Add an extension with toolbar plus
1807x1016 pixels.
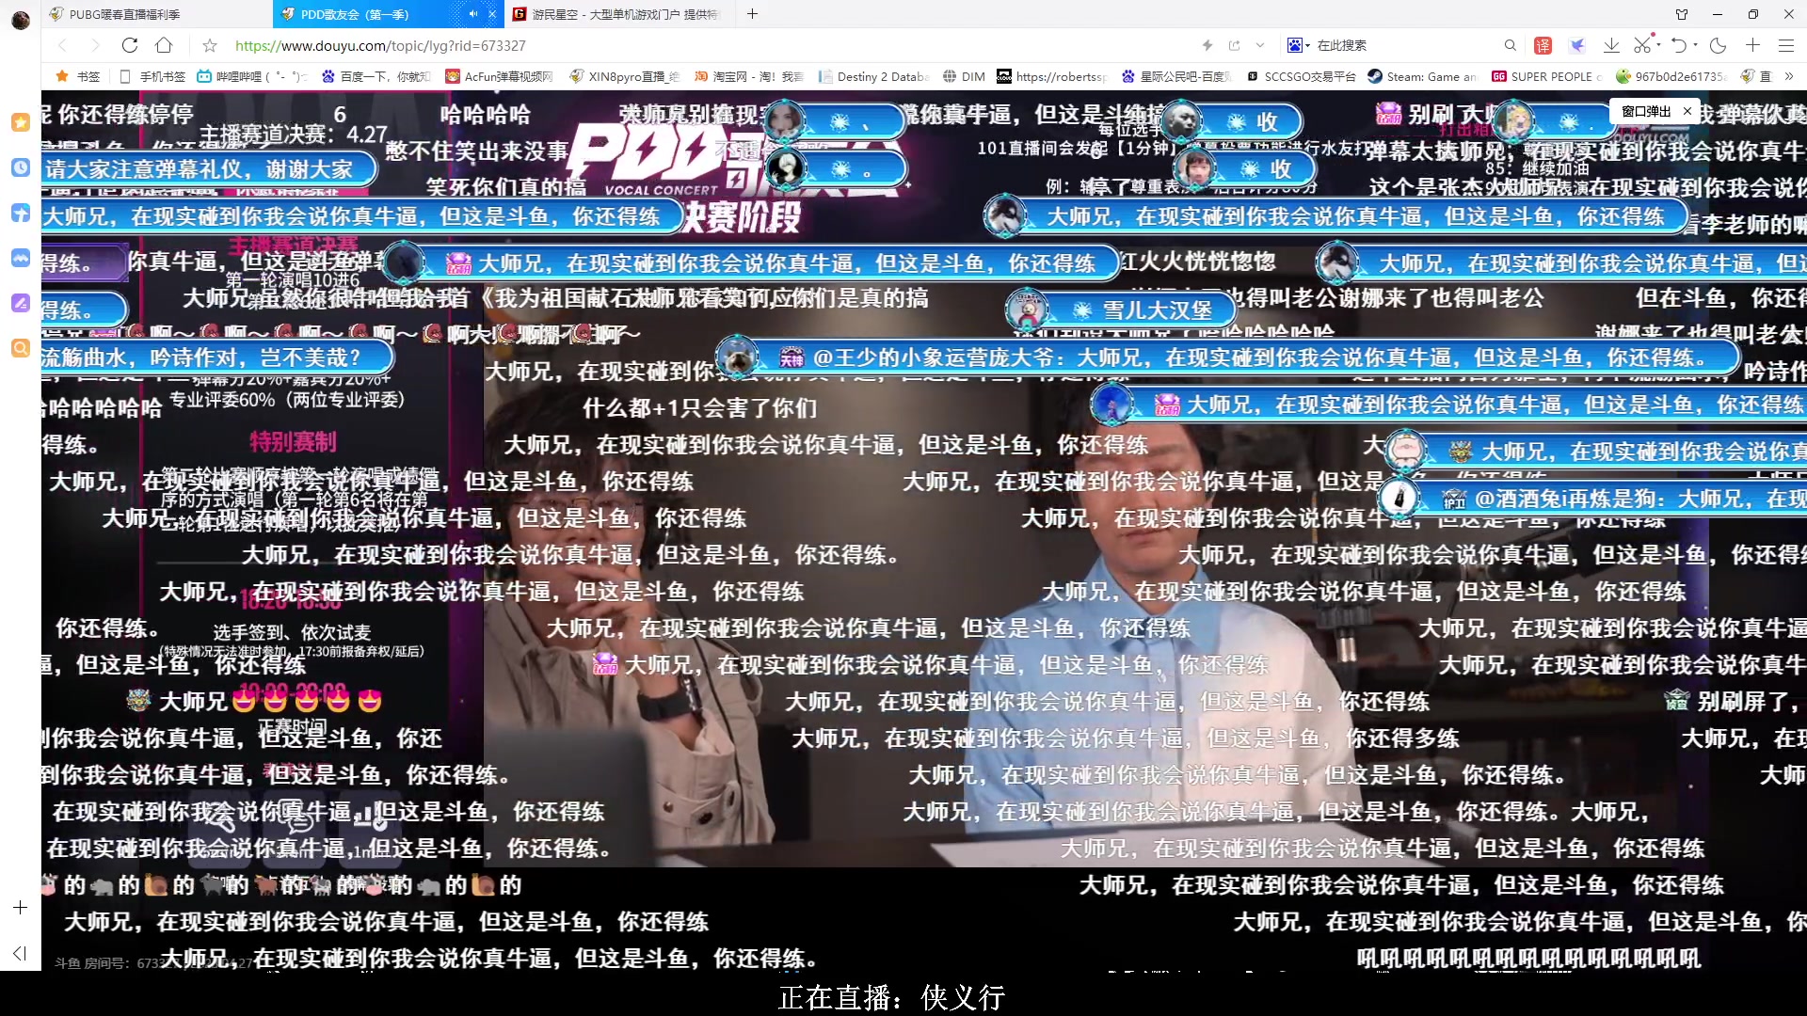pyautogui.click(x=1752, y=45)
